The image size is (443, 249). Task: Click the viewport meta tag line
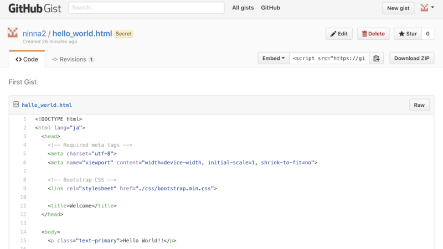pyautogui.click(x=183, y=162)
